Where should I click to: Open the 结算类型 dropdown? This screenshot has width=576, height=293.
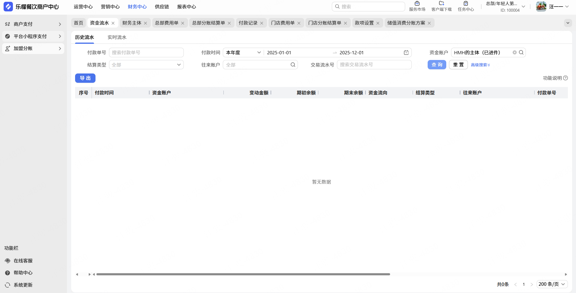click(146, 65)
